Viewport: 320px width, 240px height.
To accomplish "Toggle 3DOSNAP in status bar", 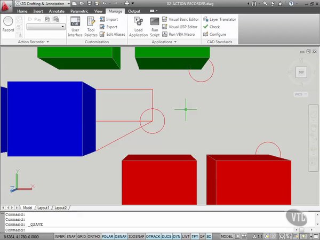I will point(136,236).
